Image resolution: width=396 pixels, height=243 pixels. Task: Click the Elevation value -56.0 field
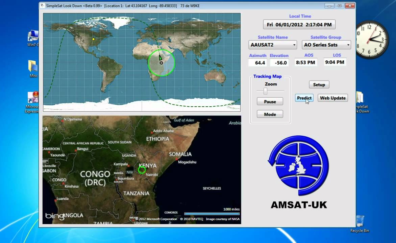[279, 62]
